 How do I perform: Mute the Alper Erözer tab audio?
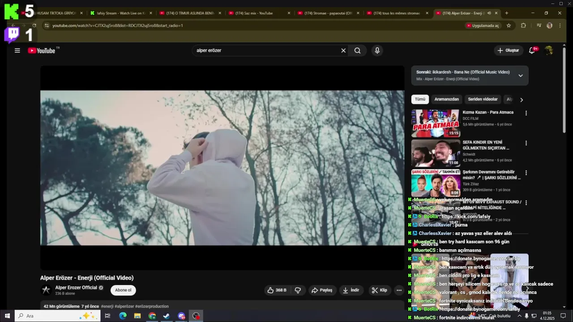pyautogui.click(x=489, y=13)
